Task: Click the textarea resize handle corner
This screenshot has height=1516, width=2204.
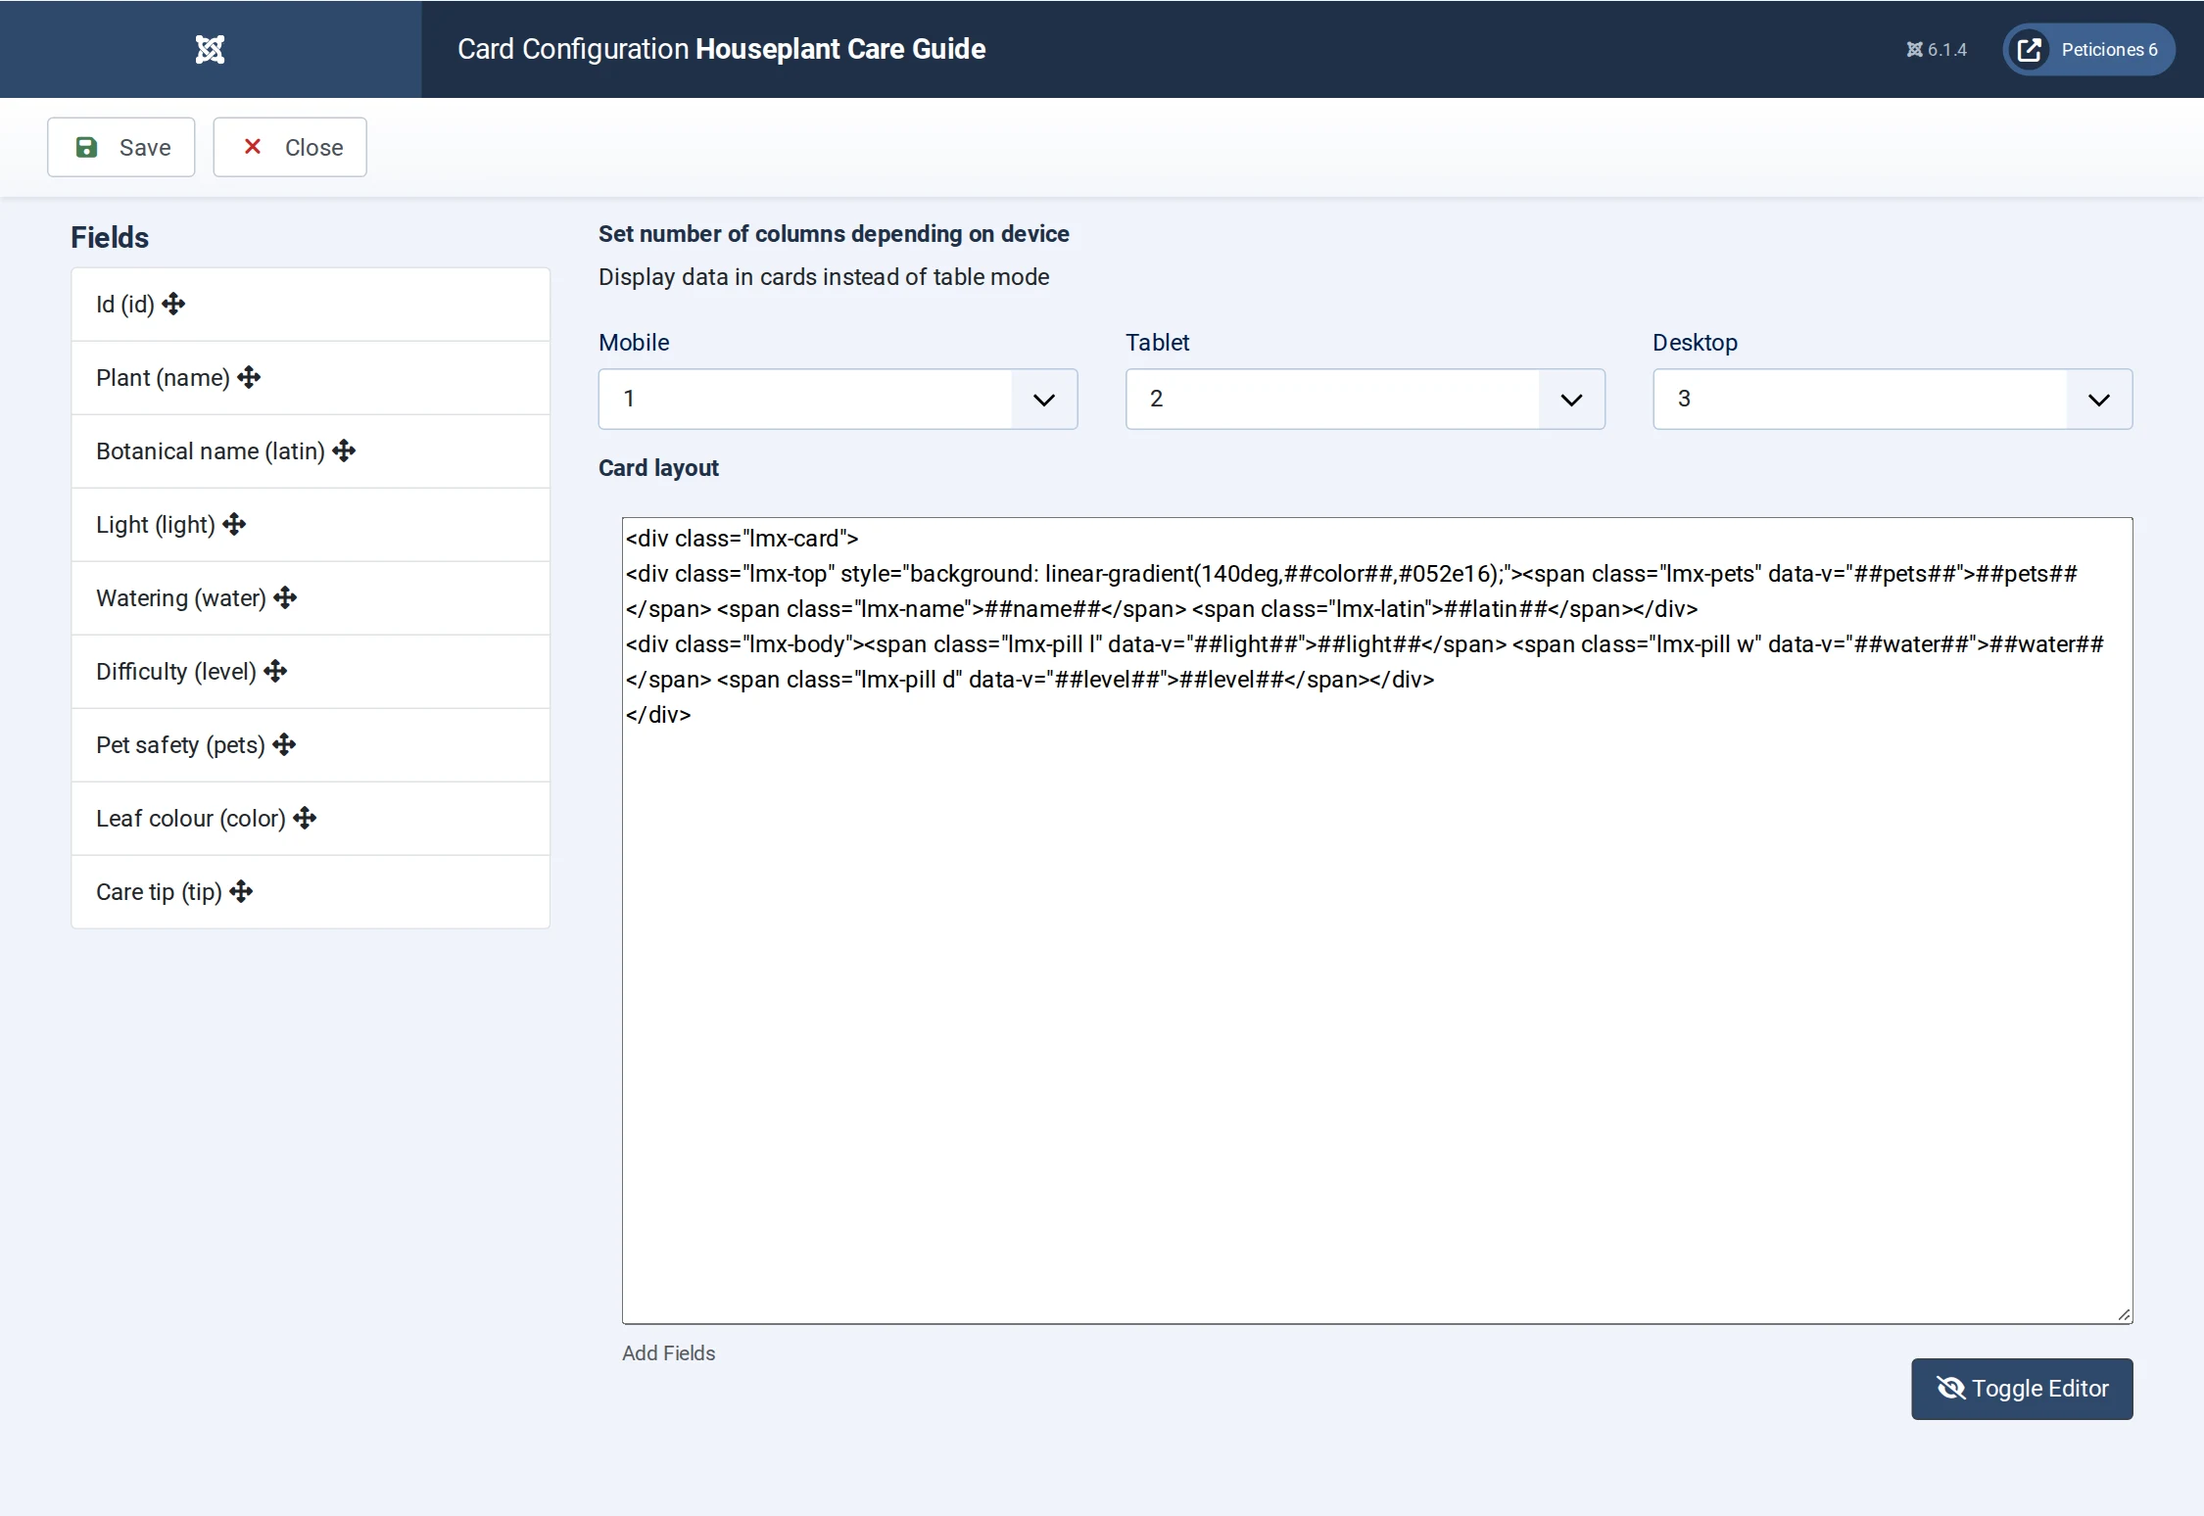Action: pos(2123,1314)
